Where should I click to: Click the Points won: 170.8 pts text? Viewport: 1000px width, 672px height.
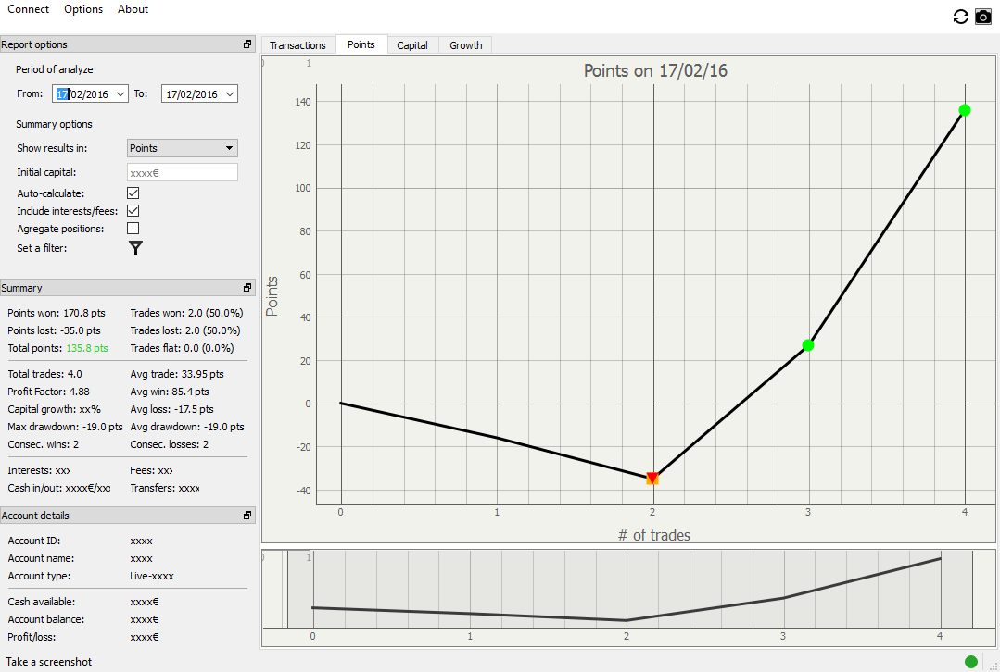click(x=57, y=313)
